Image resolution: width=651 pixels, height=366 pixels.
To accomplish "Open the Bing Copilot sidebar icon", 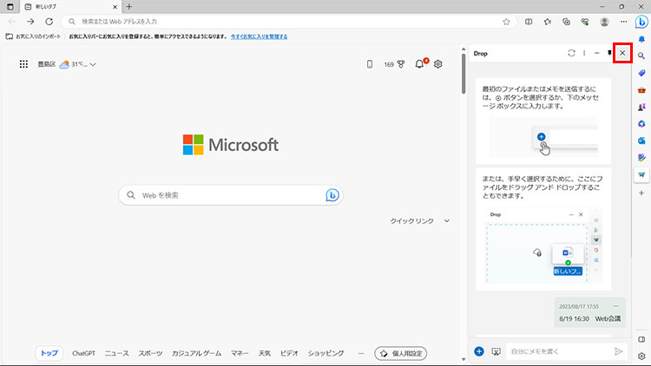I will pos(641,22).
